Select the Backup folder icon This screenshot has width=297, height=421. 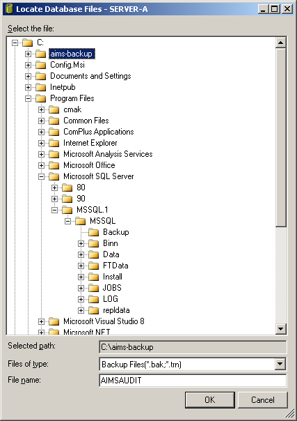coord(93,232)
